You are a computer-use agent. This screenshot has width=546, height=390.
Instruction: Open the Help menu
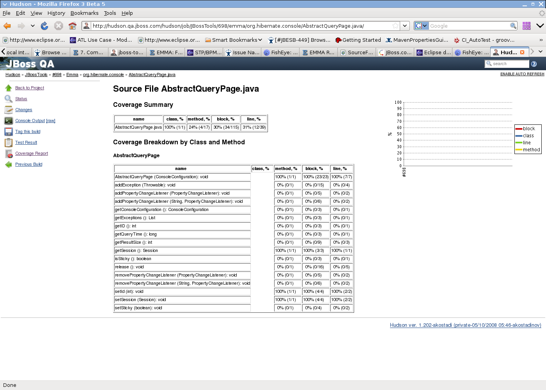point(127,13)
